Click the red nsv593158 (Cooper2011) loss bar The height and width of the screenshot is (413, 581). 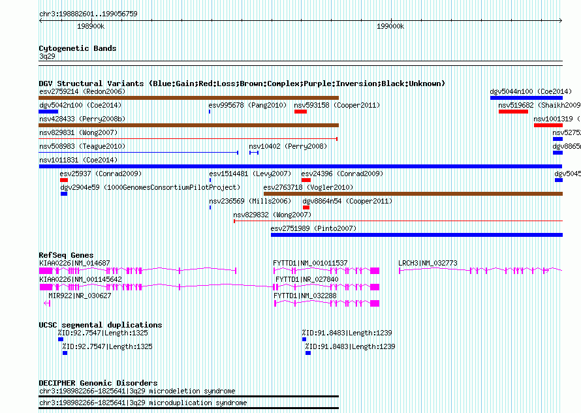[x=300, y=112]
